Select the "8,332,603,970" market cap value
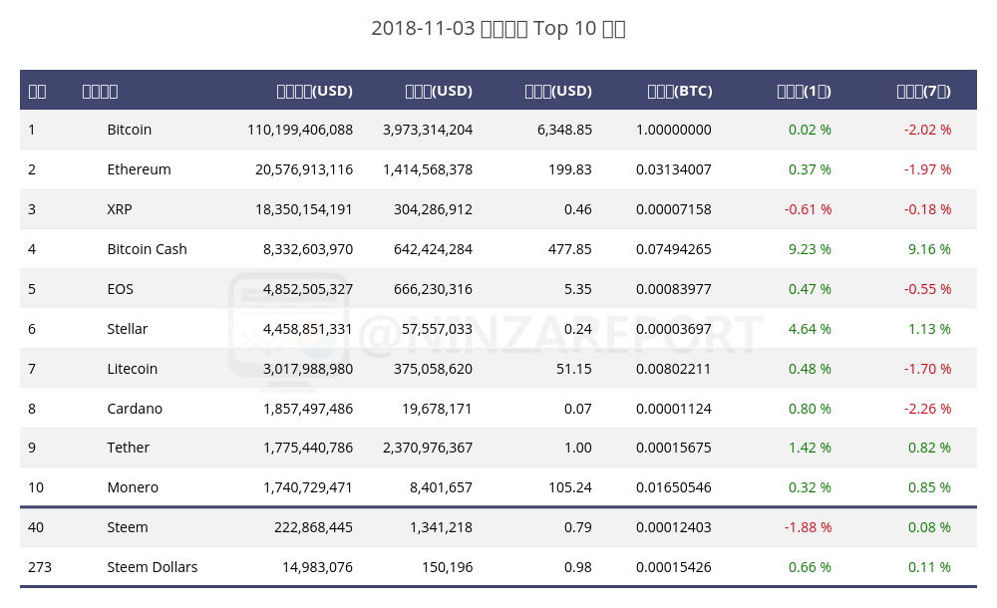997x608 pixels. 308,249
